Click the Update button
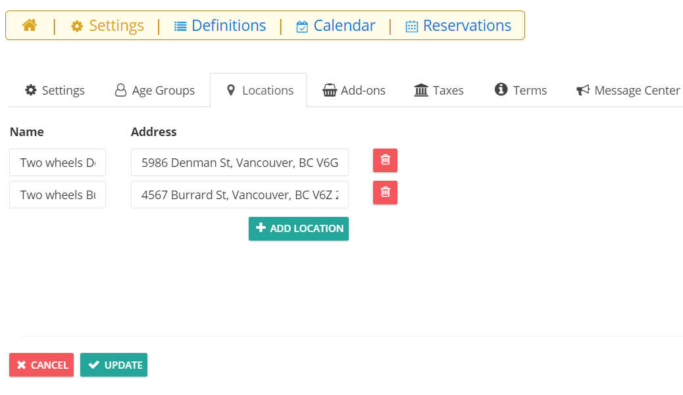The height and width of the screenshot is (395, 683). [x=114, y=365]
